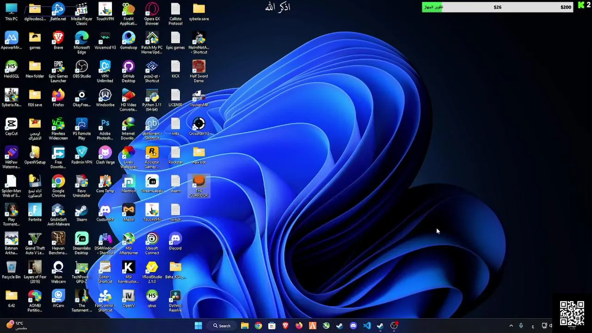
Task: Open the PS Remote Play shortcut
Action: tap(82, 129)
